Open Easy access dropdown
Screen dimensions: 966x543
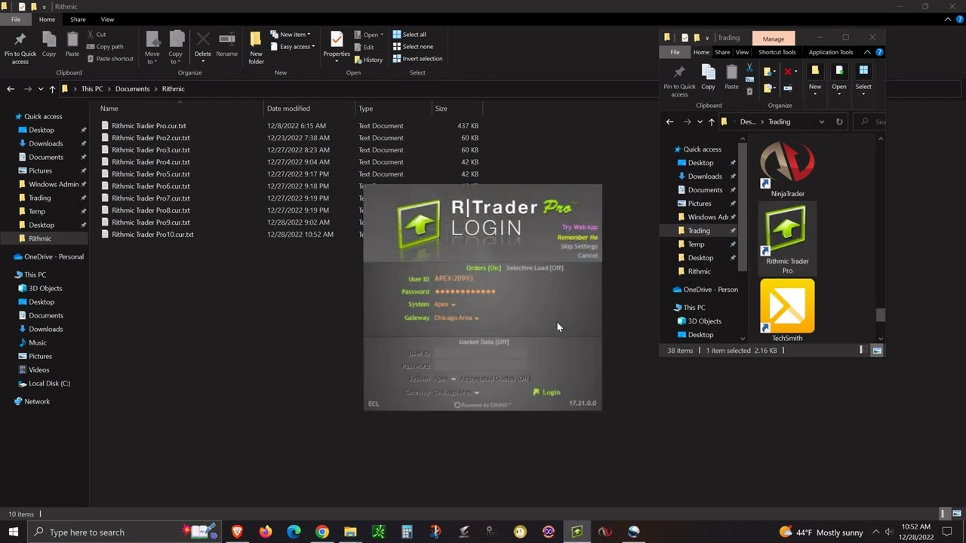coord(293,47)
